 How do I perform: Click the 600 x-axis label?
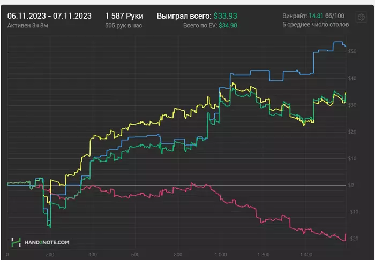tap(134, 255)
